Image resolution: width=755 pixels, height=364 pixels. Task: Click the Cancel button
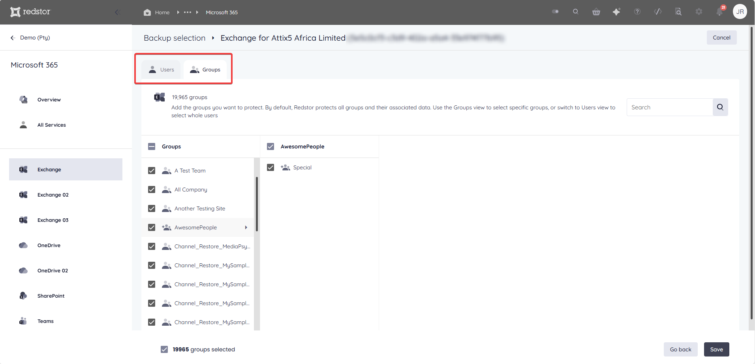click(721, 38)
